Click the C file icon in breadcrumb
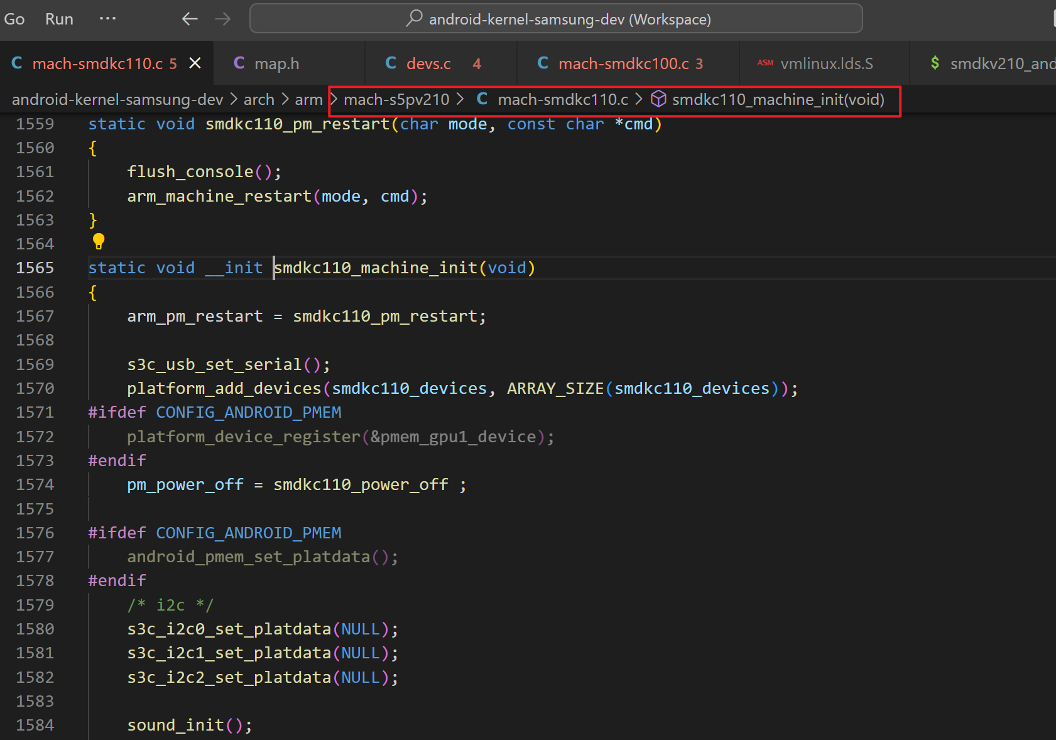This screenshot has height=740, width=1056. pyautogui.click(x=482, y=99)
